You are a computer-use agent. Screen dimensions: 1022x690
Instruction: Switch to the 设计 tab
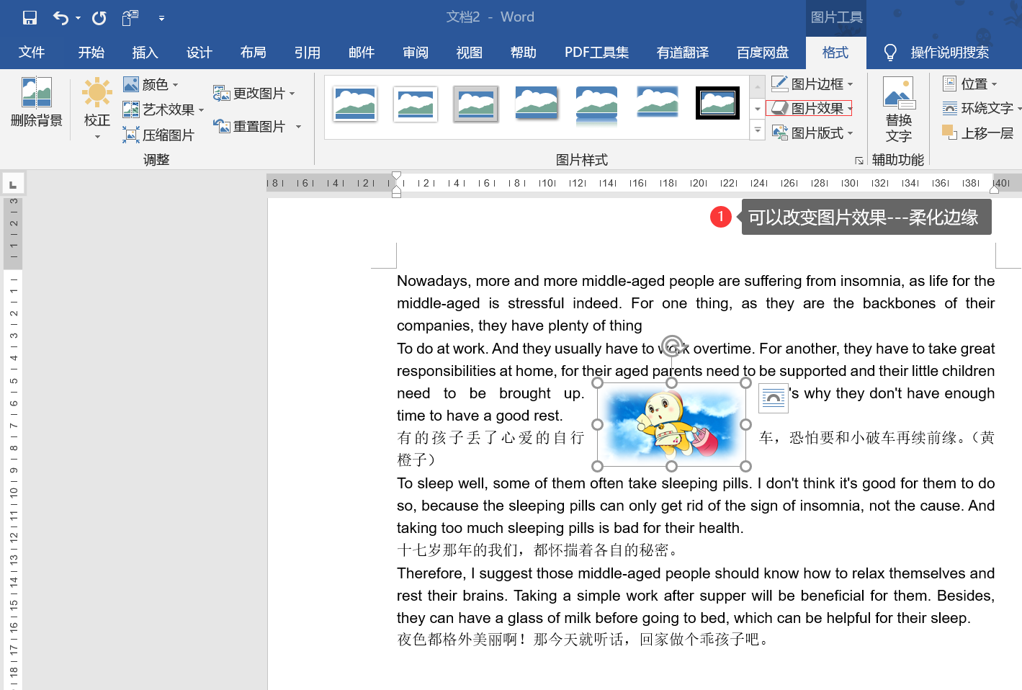point(200,53)
